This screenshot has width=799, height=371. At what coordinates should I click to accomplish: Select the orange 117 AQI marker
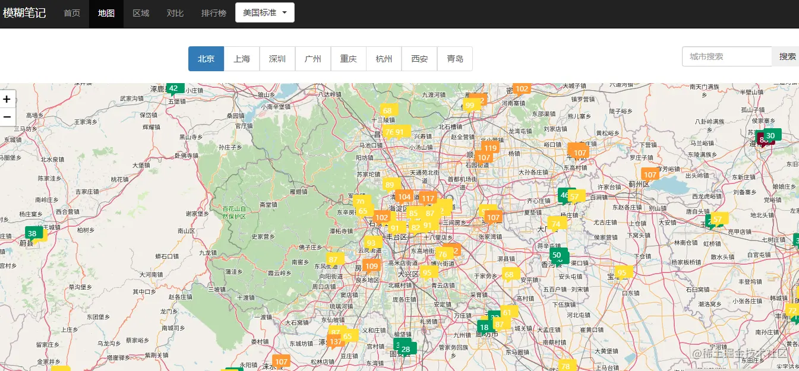[428, 198]
